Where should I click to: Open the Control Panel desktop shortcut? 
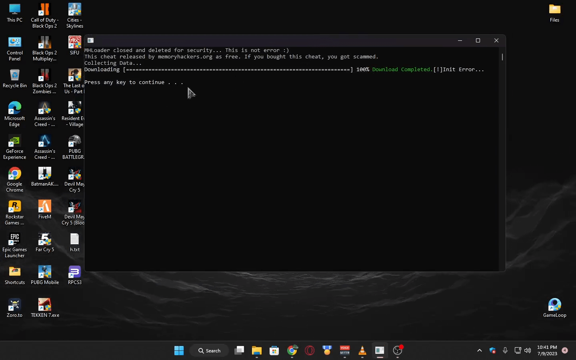tap(15, 49)
